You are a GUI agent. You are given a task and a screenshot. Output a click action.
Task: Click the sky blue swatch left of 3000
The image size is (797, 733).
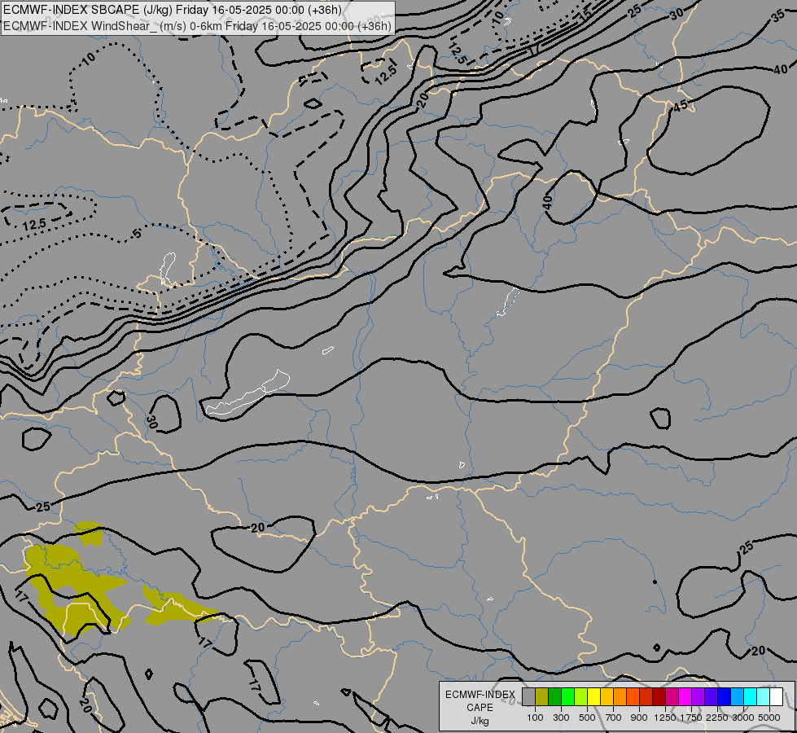click(x=738, y=696)
